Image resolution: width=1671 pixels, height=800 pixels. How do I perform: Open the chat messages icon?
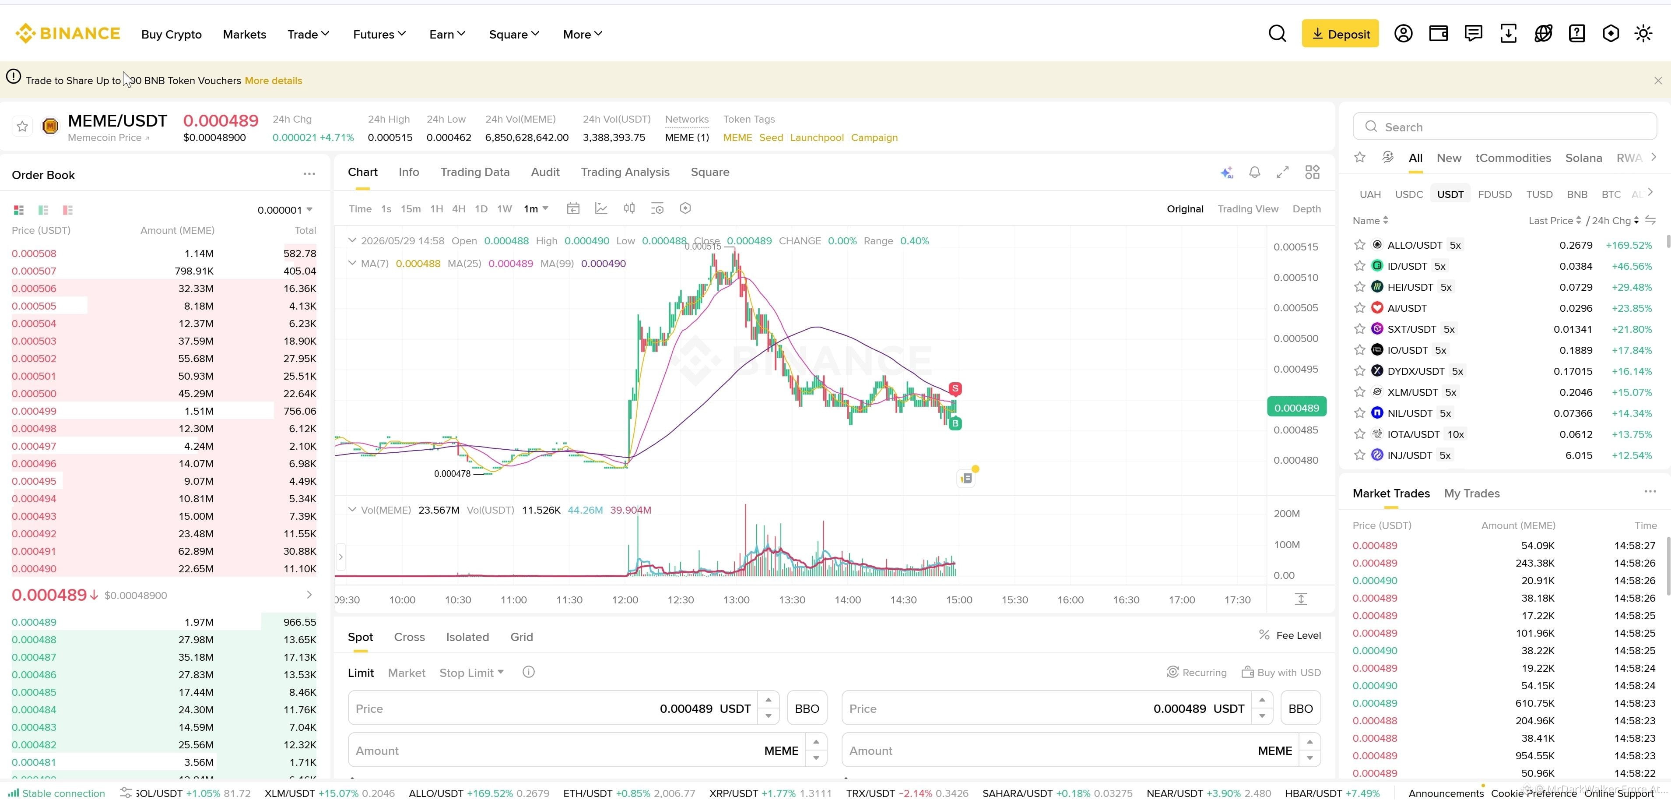[x=1473, y=34]
